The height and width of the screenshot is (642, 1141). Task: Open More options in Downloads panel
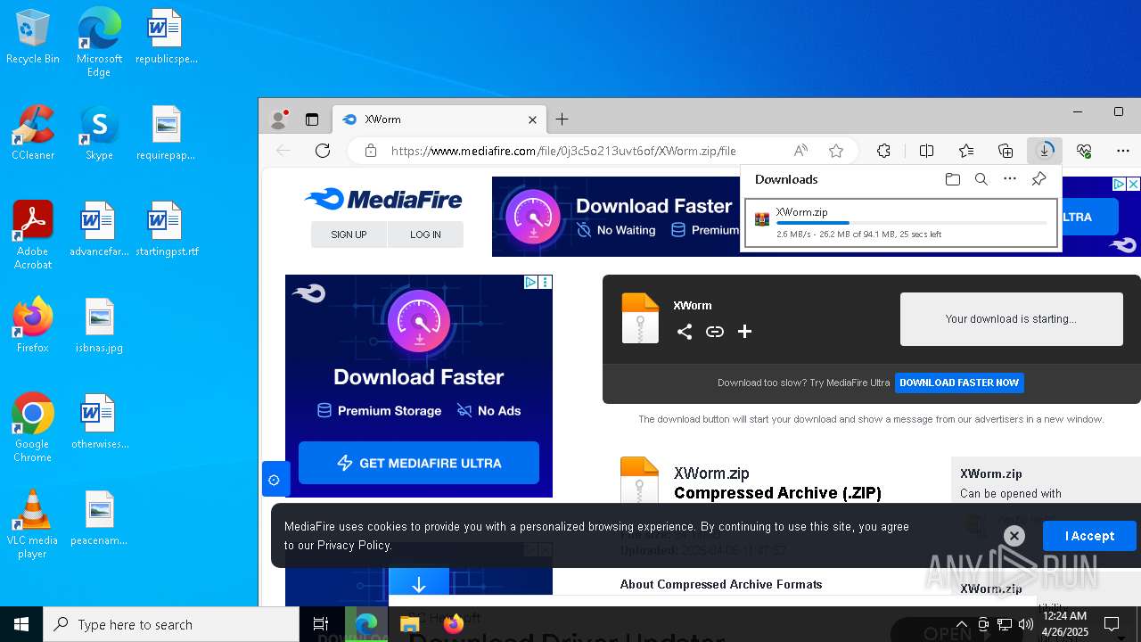[1009, 179]
